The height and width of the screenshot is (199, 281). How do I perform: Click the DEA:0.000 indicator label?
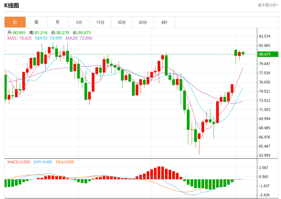[x=65, y=162]
